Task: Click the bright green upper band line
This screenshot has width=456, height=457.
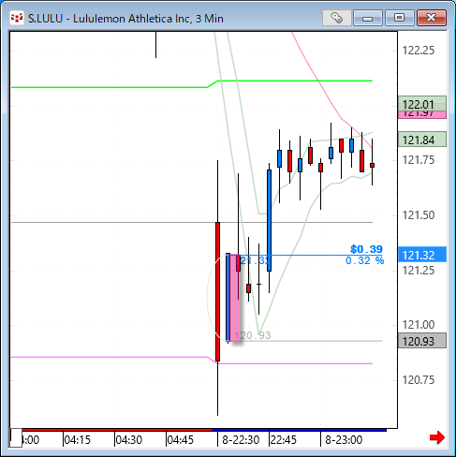Action: click(x=192, y=84)
